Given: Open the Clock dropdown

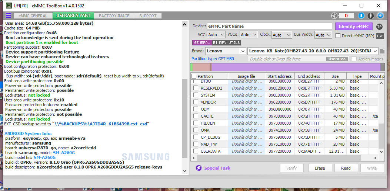Looking at the screenshot, I should [281, 35].
